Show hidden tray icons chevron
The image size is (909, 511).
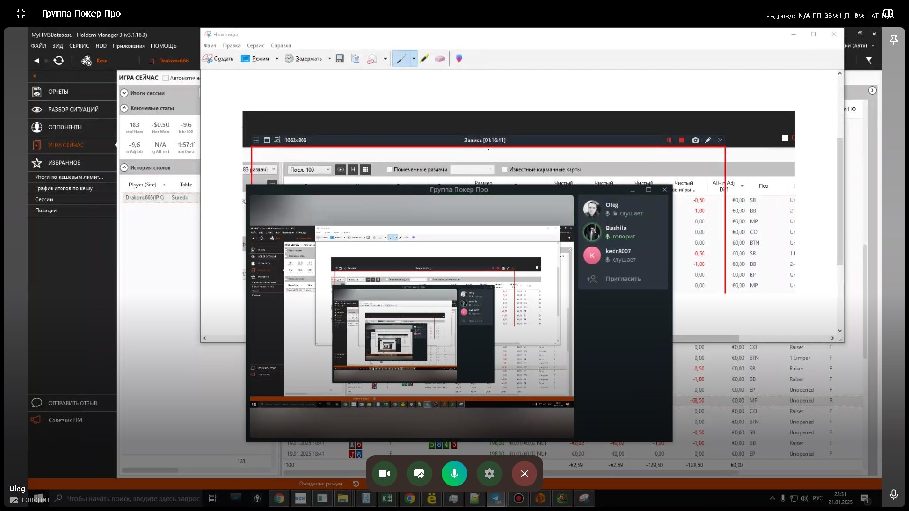tap(772, 498)
